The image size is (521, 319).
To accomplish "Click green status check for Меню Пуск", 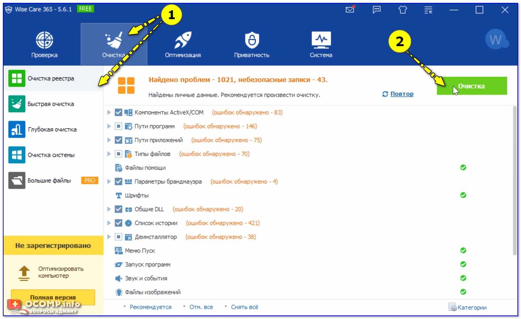I will tap(463, 250).
